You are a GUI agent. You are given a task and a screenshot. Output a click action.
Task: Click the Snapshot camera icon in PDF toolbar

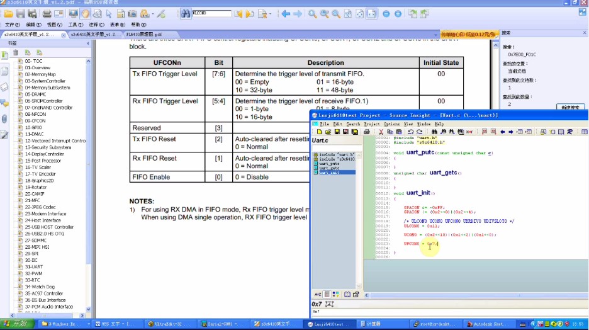click(132, 14)
